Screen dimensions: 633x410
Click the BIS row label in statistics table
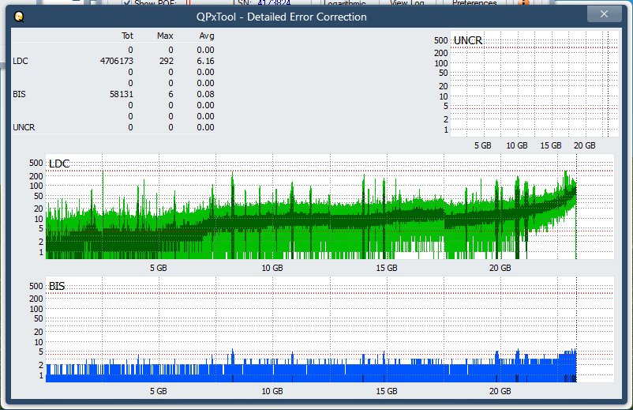click(20, 94)
